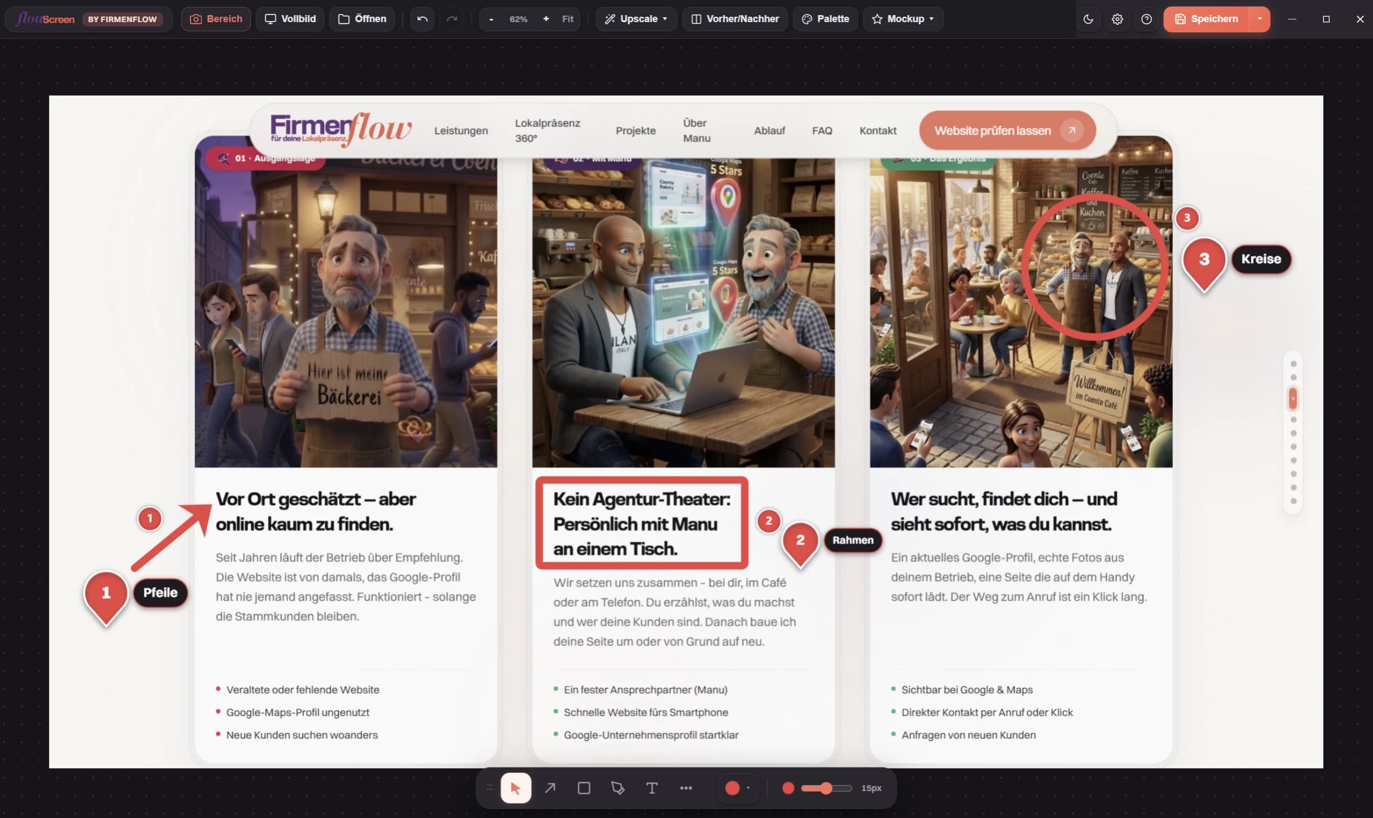Fit the canvas using Fit
1373x818 pixels.
click(568, 19)
